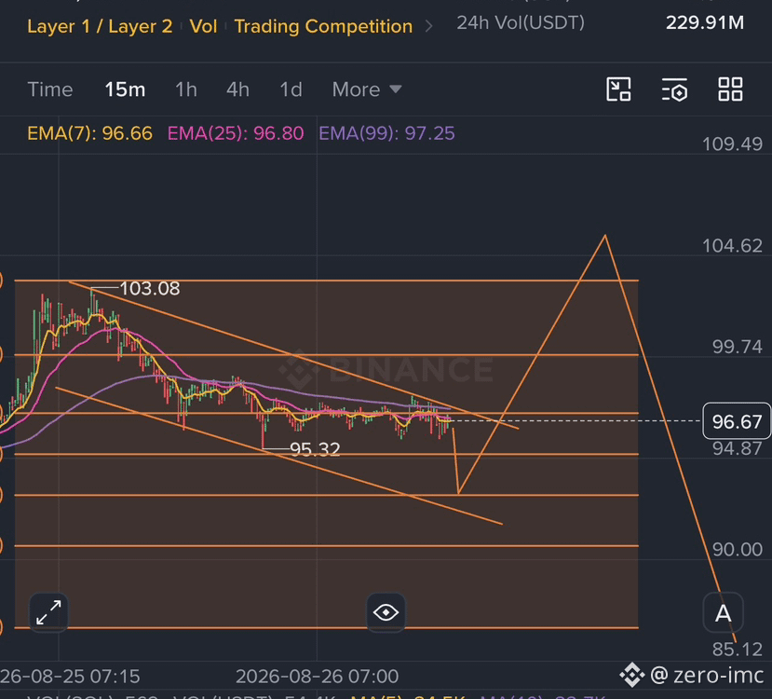The width and height of the screenshot is (772, 699).
Task: Tap the Vol tag link
Action: point(203,27)
